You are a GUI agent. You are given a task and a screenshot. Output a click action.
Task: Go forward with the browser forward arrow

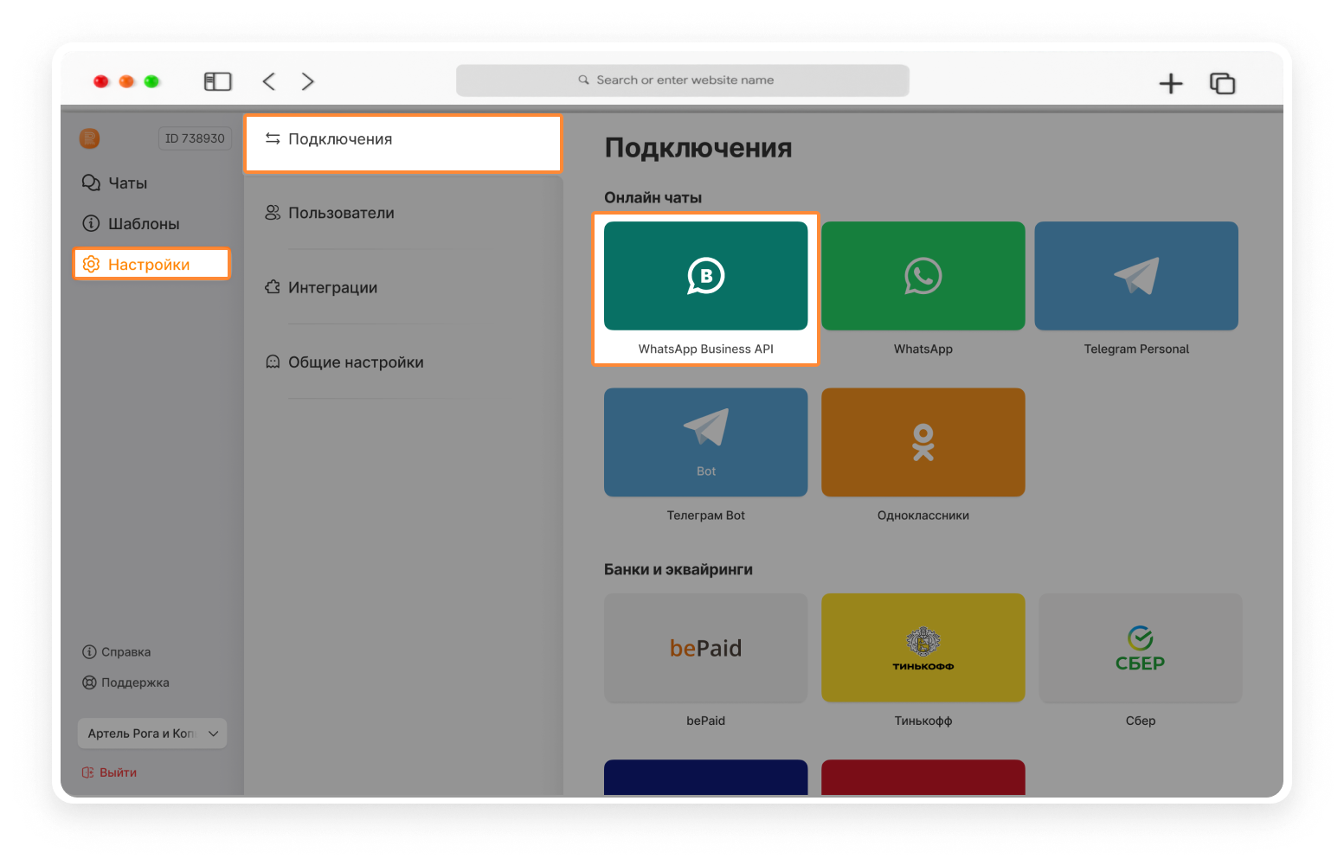point(308,81)
